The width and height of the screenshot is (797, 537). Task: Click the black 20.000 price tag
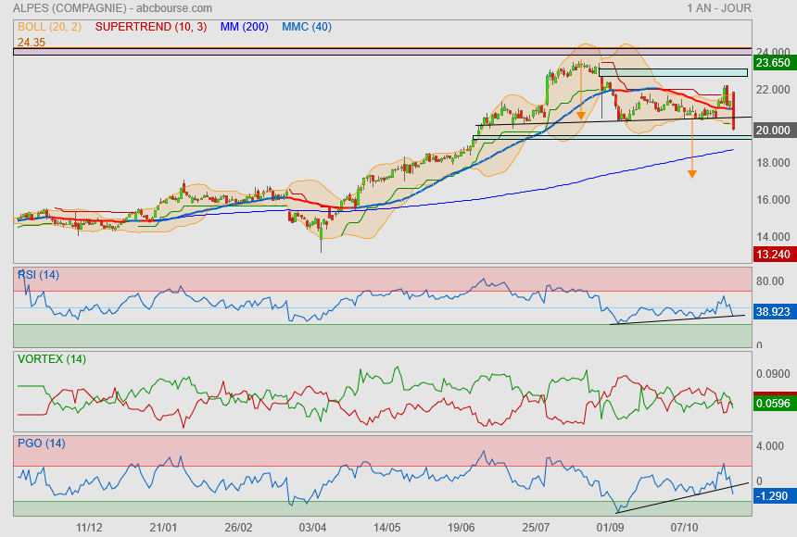click(773, 131)
